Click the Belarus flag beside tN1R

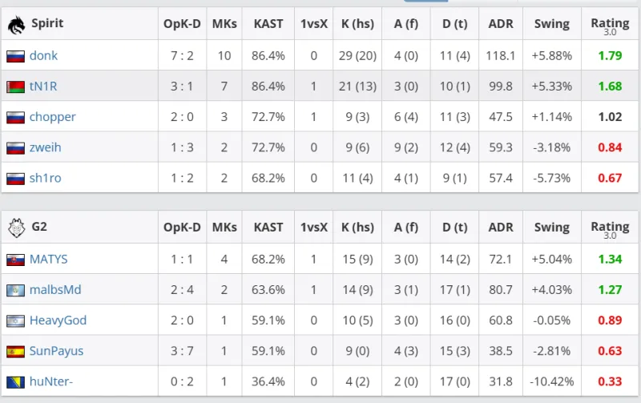pyautogui.click(x=15, y=87)
